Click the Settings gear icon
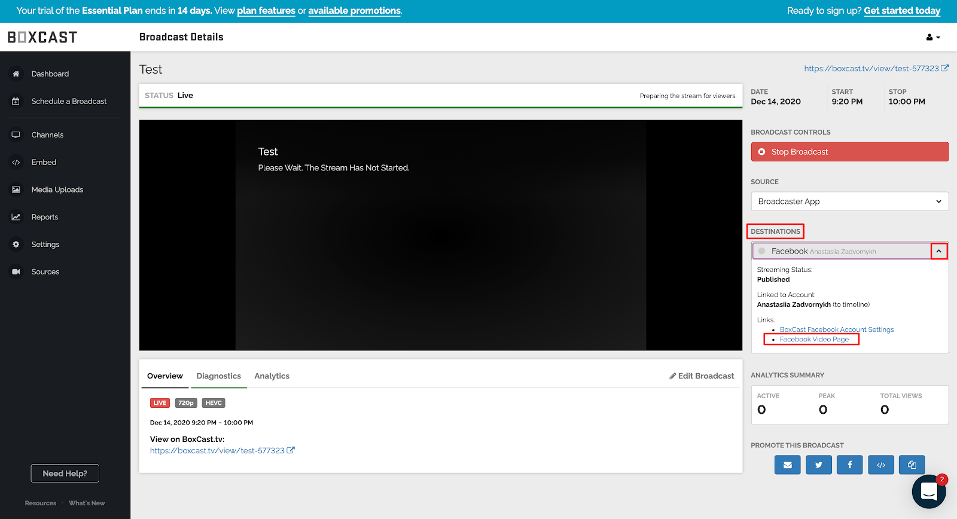Viewport: 957px width, 519px height. 16,245
